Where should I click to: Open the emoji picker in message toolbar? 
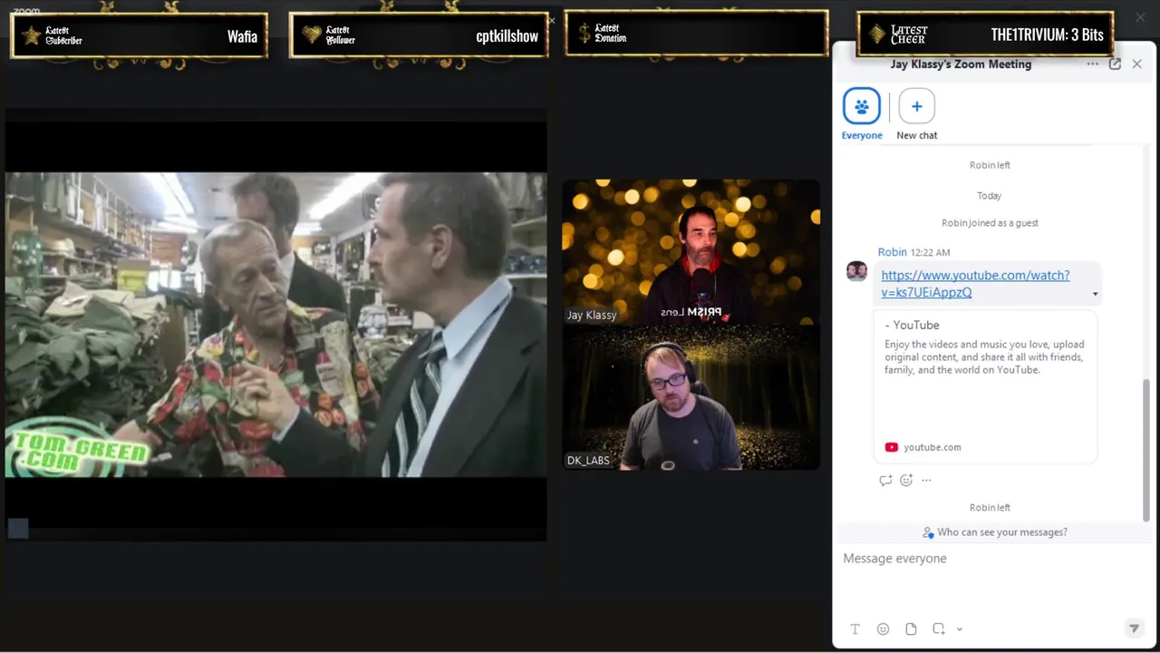pos(883,629)
